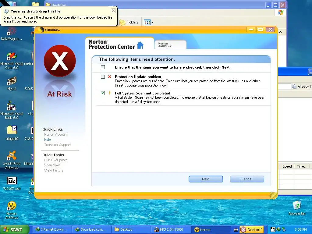This screenshot has height=234, width=312.
Task: Open the avast! Free Antivirus desktop icon
Action: click(x=12, y=160)
